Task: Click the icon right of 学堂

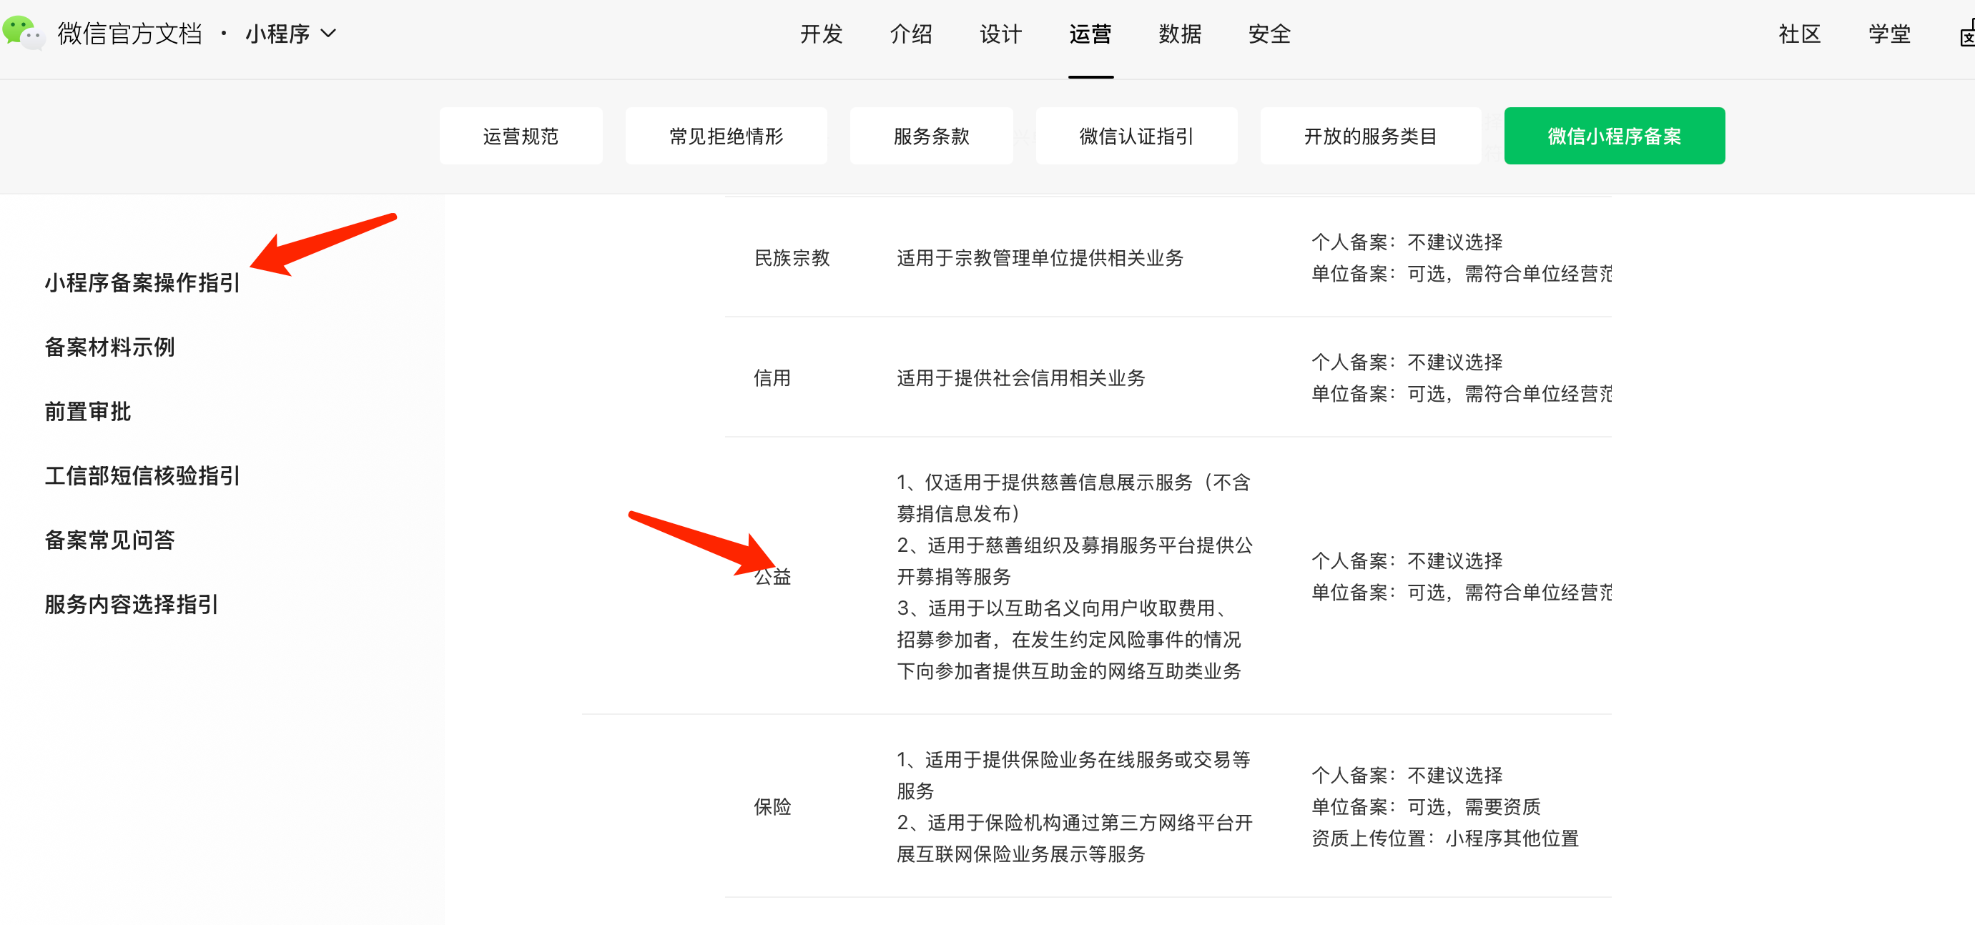Action: click(x=1966, y=34)
